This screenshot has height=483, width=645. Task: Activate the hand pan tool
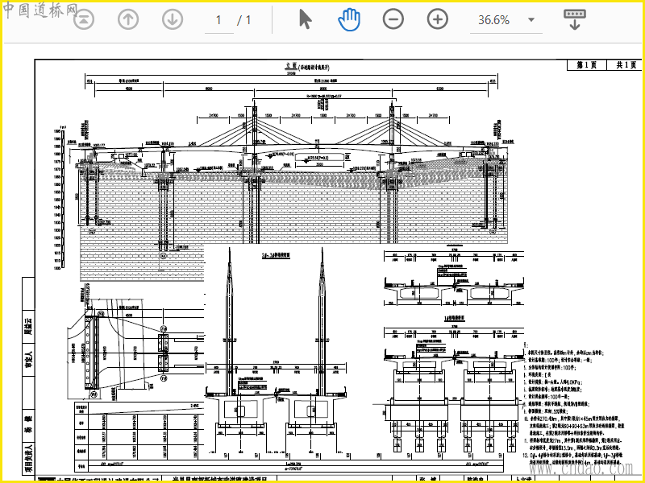(349, 19)
